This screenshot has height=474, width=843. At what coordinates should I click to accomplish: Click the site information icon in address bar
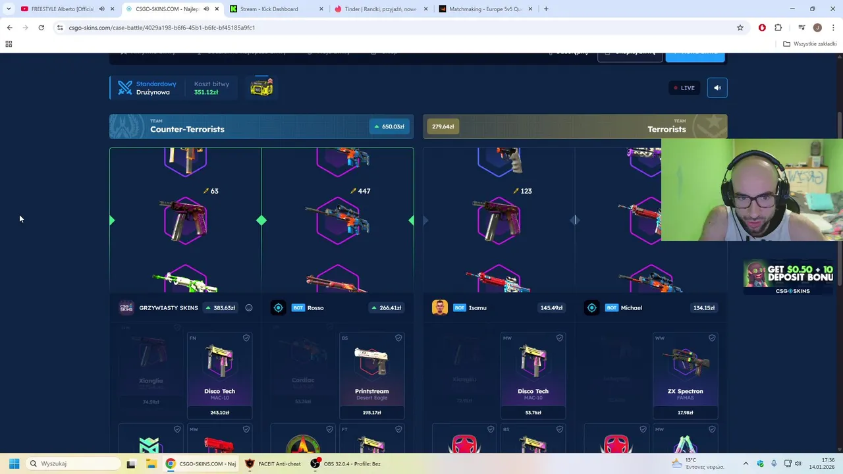(x=60, y=28)
